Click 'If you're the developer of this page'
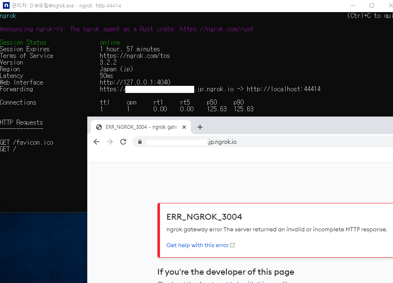Image resolution: width=393 pixels, height=283 pixels. point(226,272)
